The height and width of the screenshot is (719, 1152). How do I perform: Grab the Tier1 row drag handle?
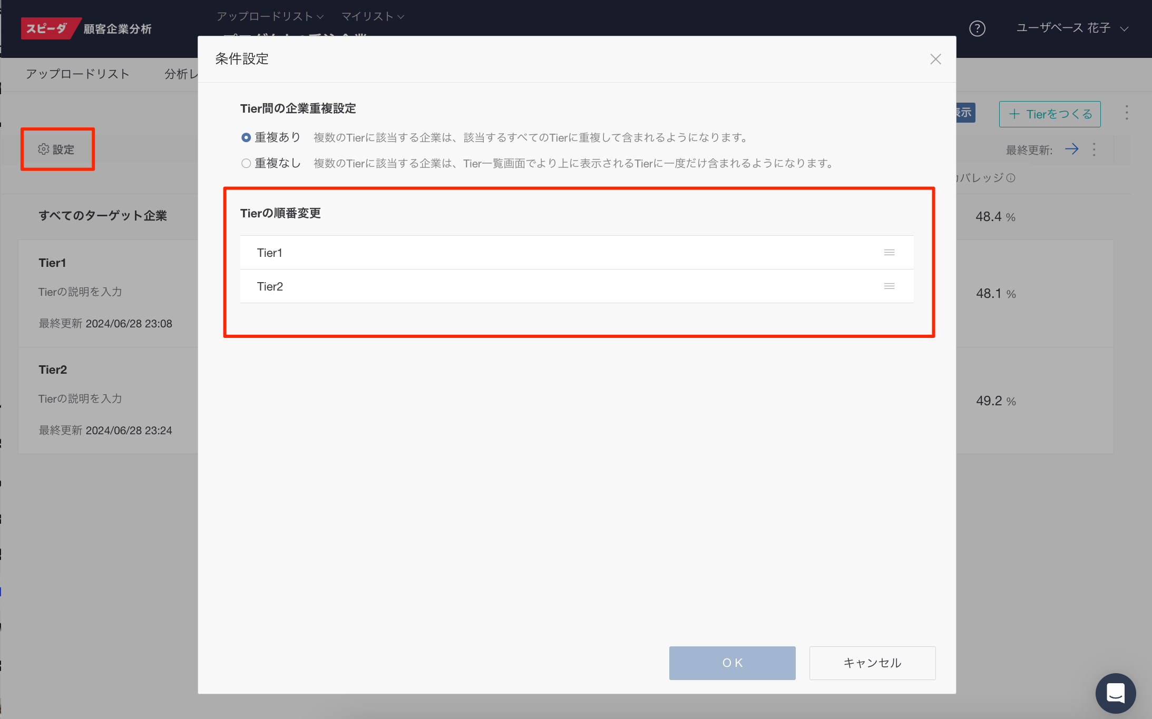coord(889,253)
